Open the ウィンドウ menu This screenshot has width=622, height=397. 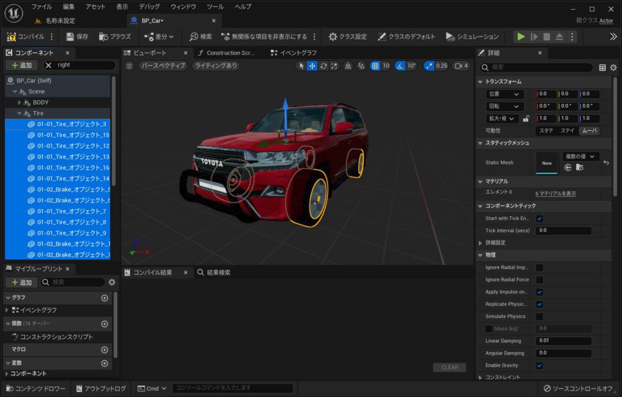[x=183, y=7]
